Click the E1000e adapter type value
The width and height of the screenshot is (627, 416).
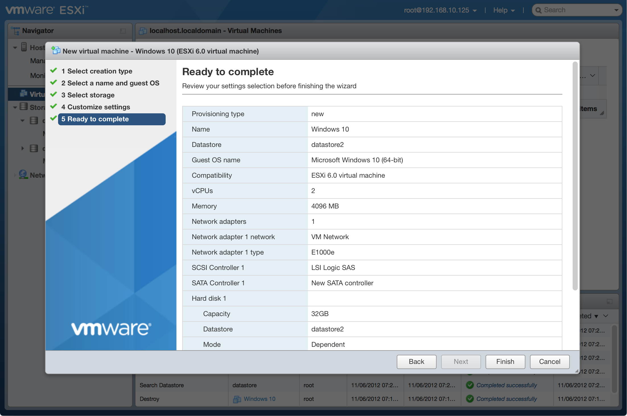pos(323,252)
